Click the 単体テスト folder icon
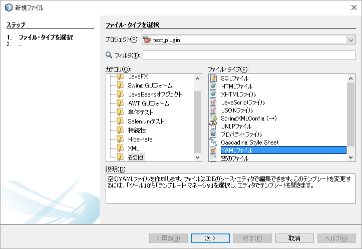Viewport: 362px width, 249px height. (x=120, y=112)
